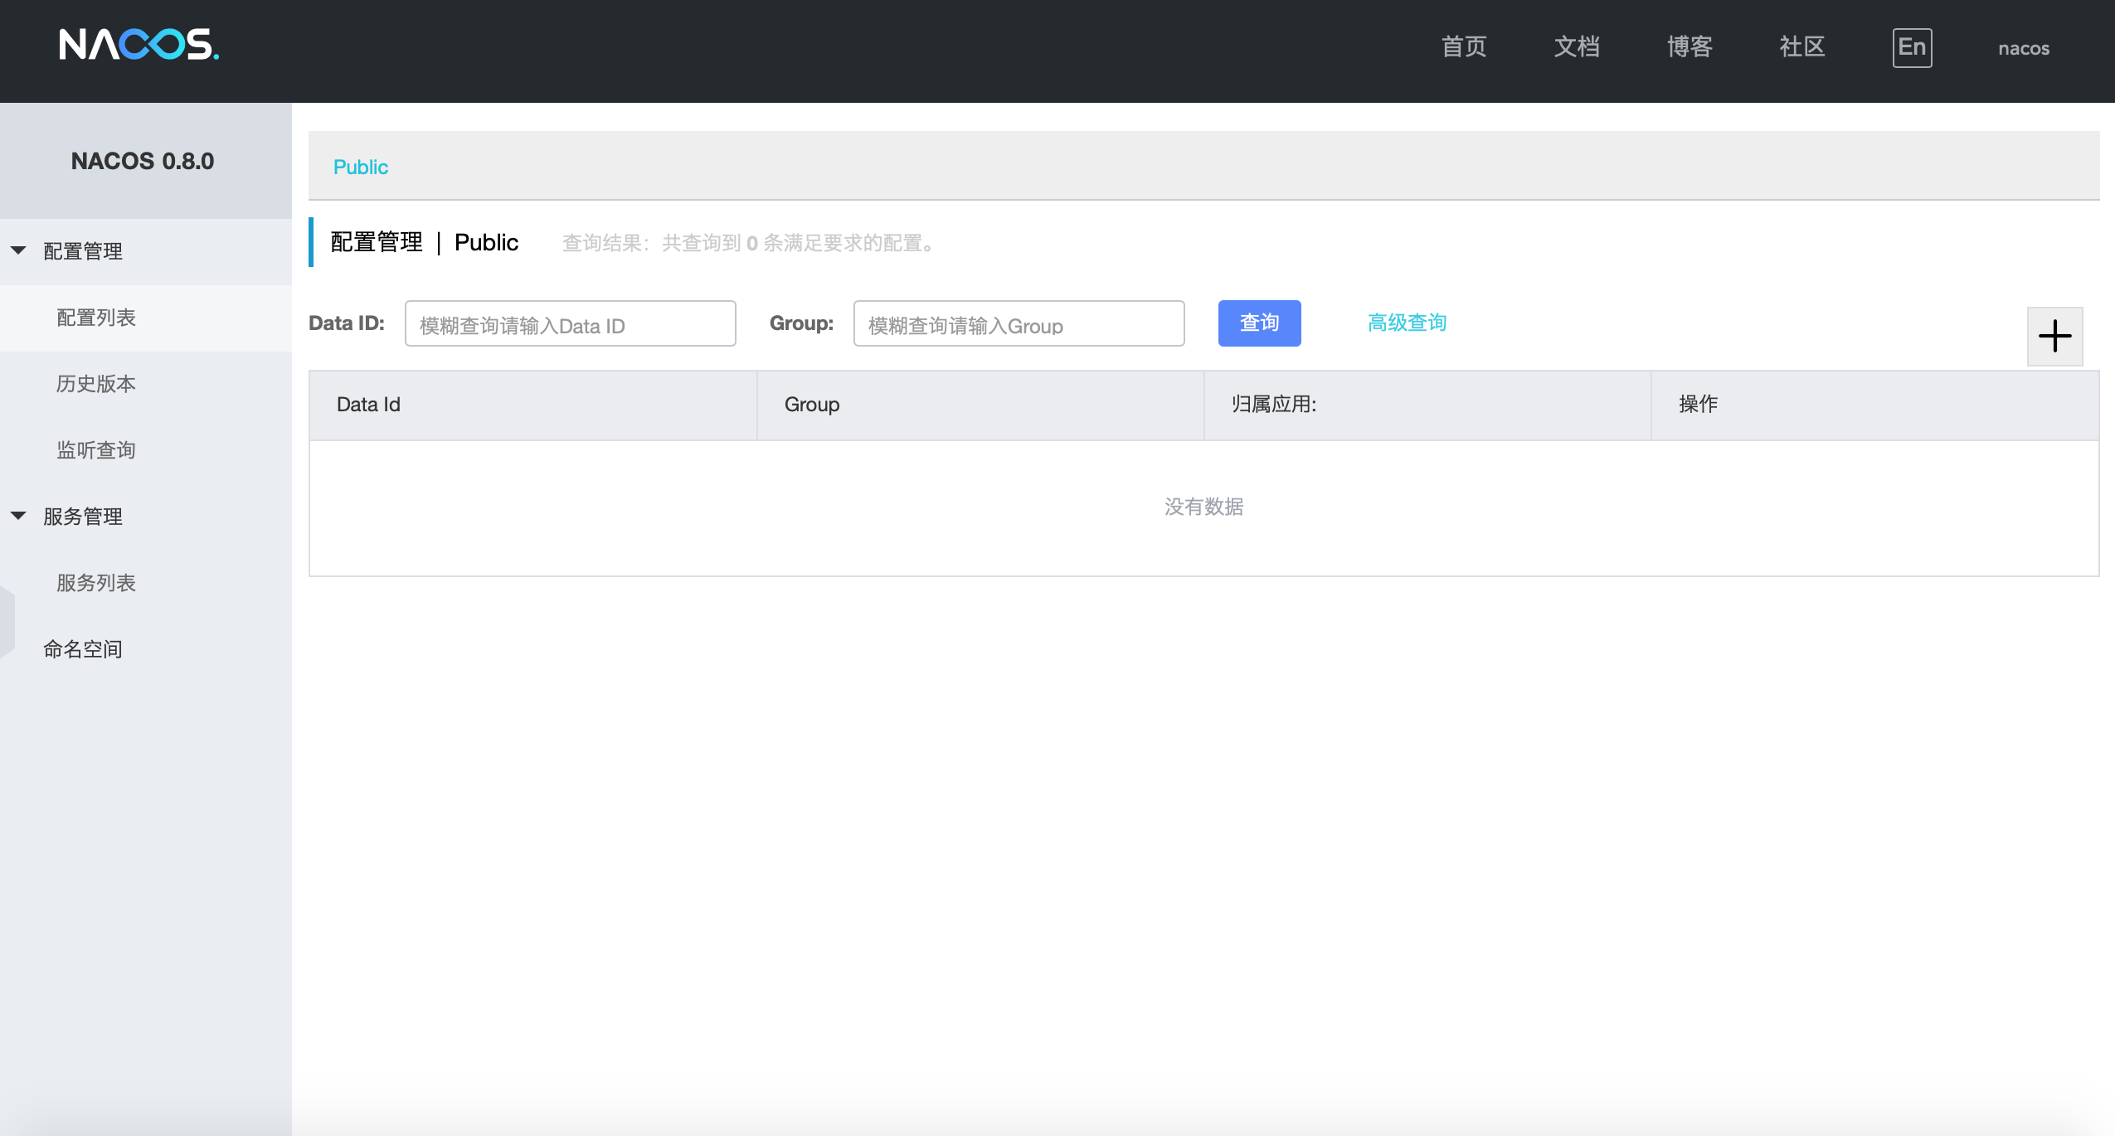Screen dimensions: 2115x1136
Task: Open 监听查询 from the sidebar
Action: [95, 449]
